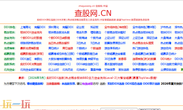Go to the 创业板 ranking
This screenshot has height=110, width=183.
(x=80, y=27)
